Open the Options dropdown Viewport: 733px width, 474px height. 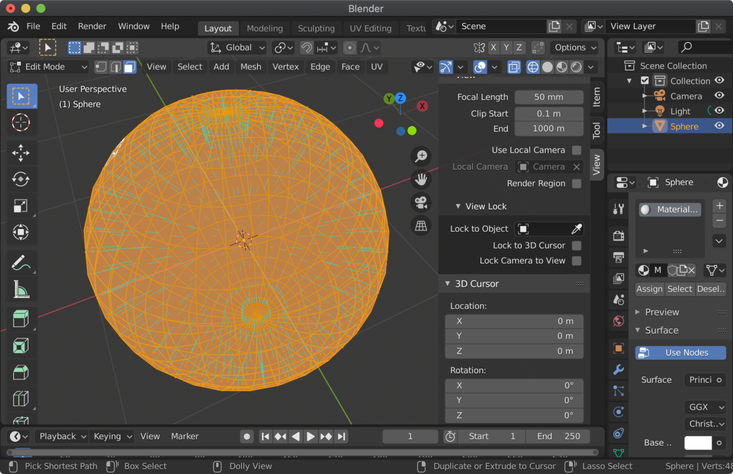(575, 47)
